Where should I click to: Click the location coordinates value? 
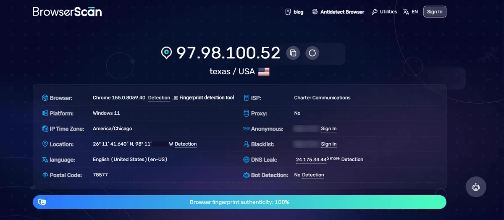point(133,144)
